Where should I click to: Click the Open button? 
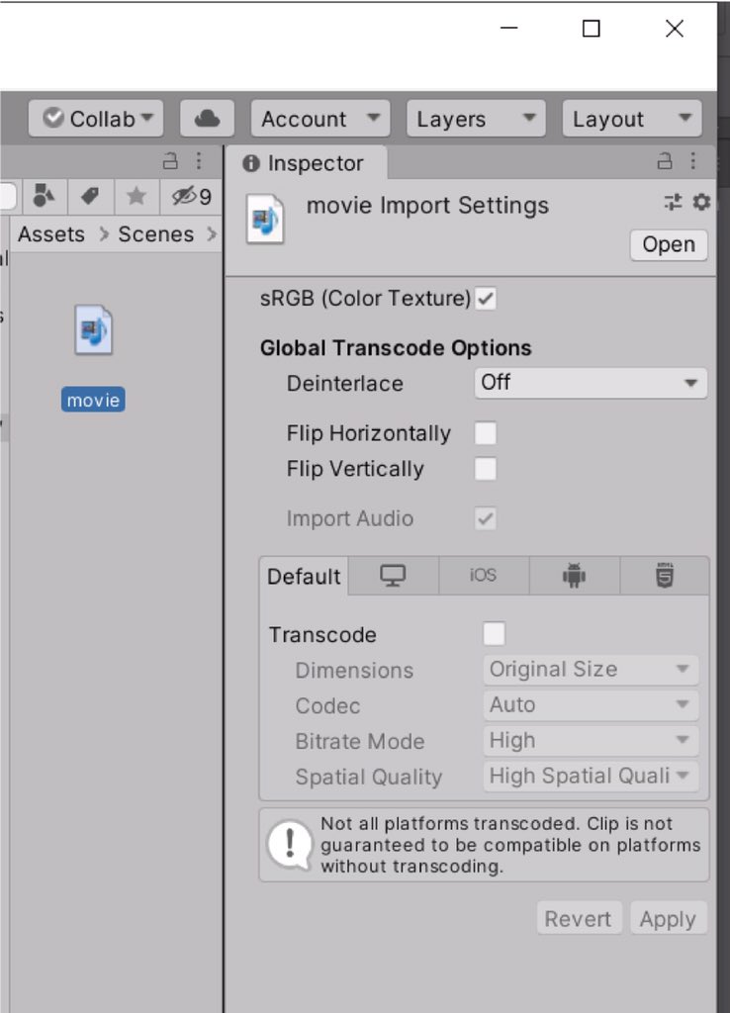pos(669,245)
